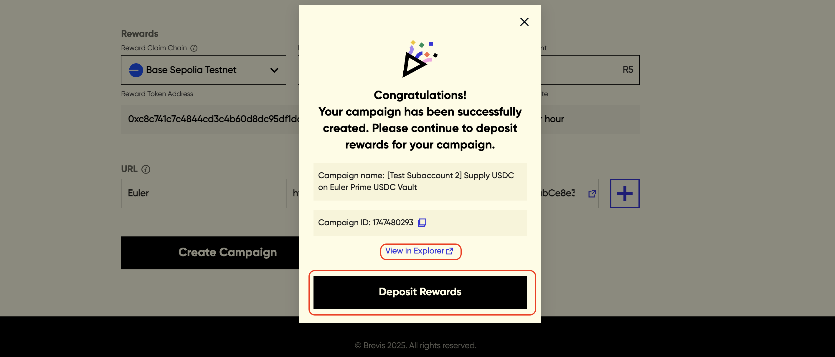Image resolution: width=835 pixels, height=357 pixels.
Task: Select the Euler URL name field
Action: tap(203, 193)
